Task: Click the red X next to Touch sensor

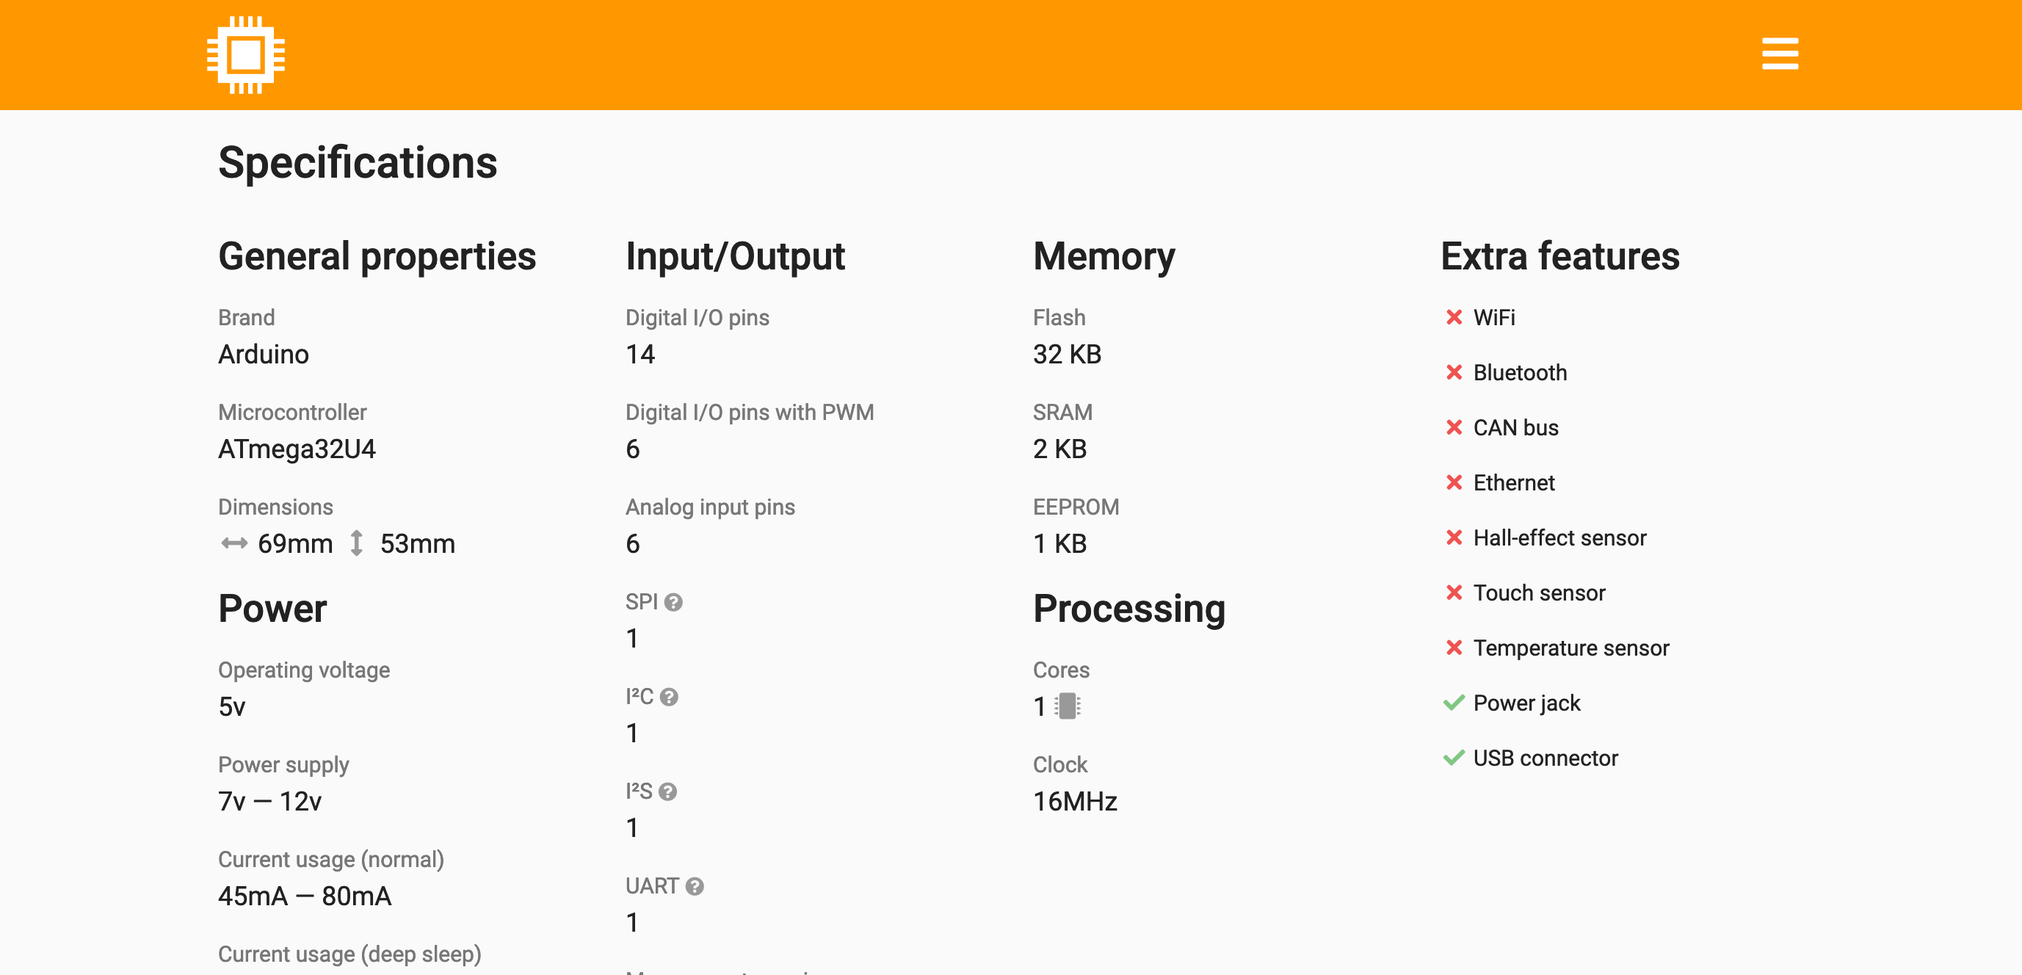Action: coord(1454,592)
